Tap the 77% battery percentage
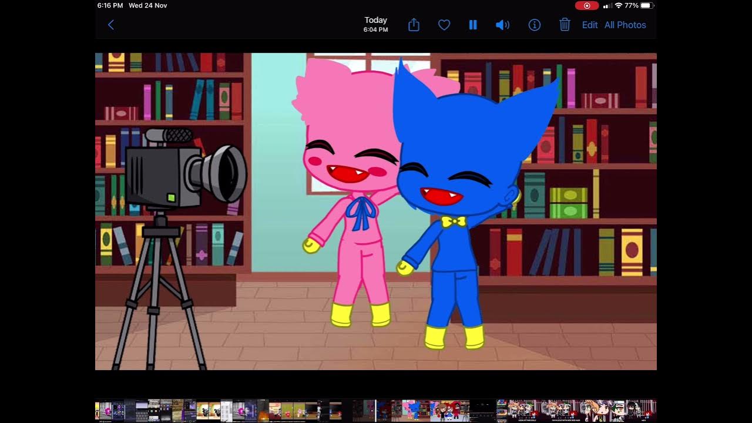The image size is (752, 423). (x=632, y=5)
